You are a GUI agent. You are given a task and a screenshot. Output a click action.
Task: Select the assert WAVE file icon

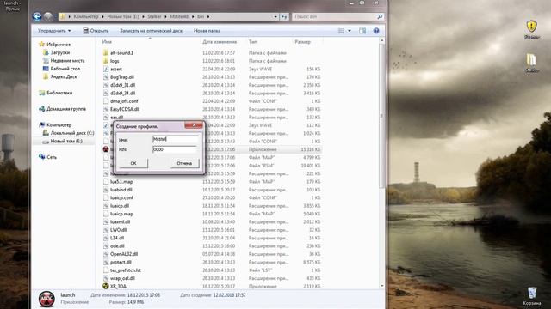[x=106, y=69]
